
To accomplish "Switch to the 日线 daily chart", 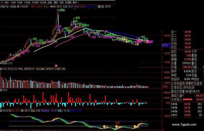I will pos(50,2).
